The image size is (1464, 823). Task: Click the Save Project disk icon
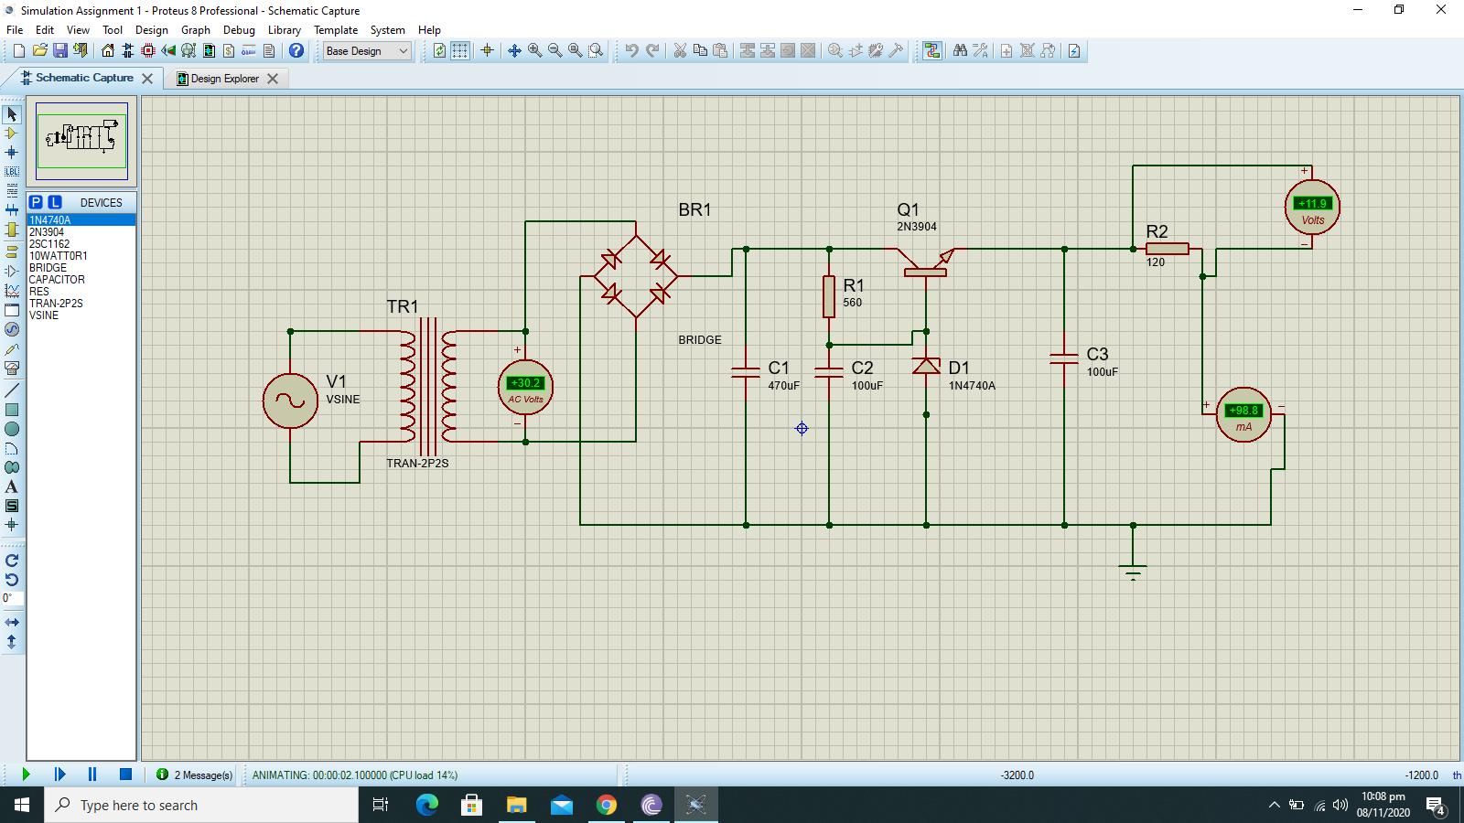coord(59,51)
